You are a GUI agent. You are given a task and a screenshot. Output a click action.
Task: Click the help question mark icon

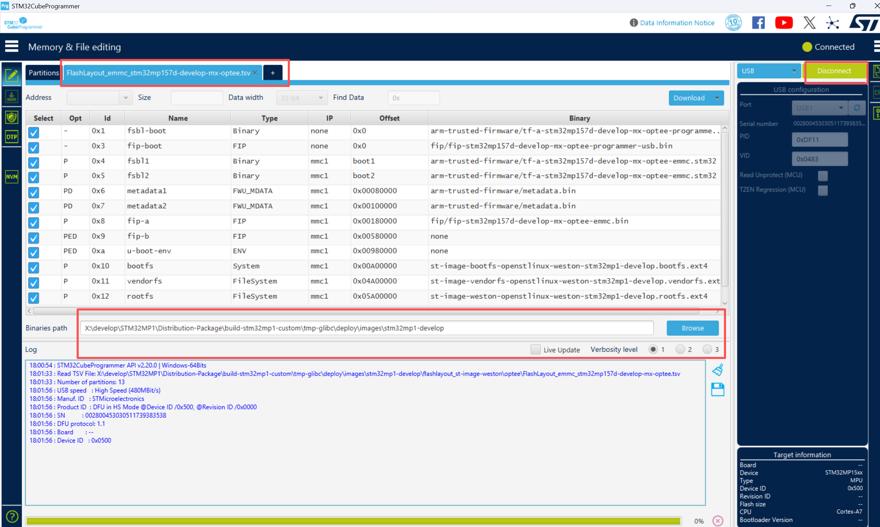coord(12,517)
